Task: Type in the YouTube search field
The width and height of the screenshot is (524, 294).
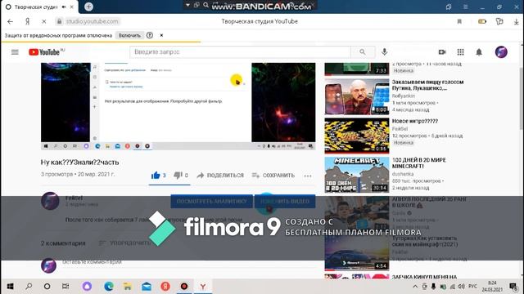Action: tap(240, 52)
